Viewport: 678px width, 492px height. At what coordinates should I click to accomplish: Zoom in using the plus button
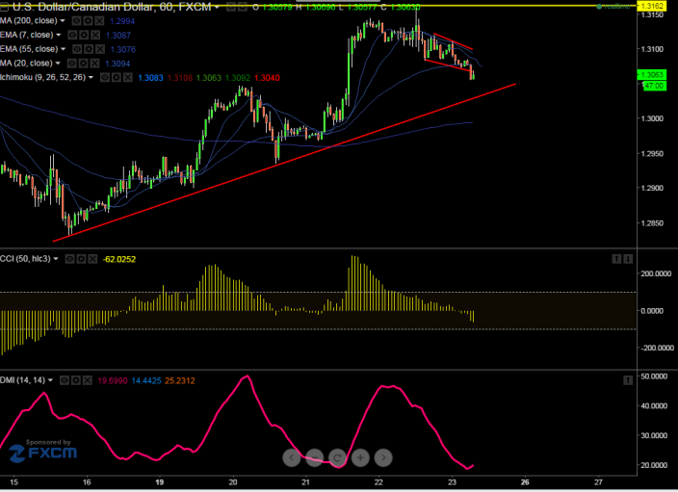[x=360, y=457]
